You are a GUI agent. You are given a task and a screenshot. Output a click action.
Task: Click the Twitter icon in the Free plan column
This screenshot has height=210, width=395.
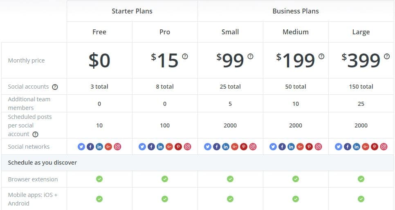point(81,147)
